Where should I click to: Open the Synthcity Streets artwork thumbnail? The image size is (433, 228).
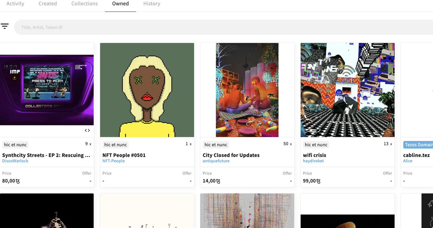47,90
